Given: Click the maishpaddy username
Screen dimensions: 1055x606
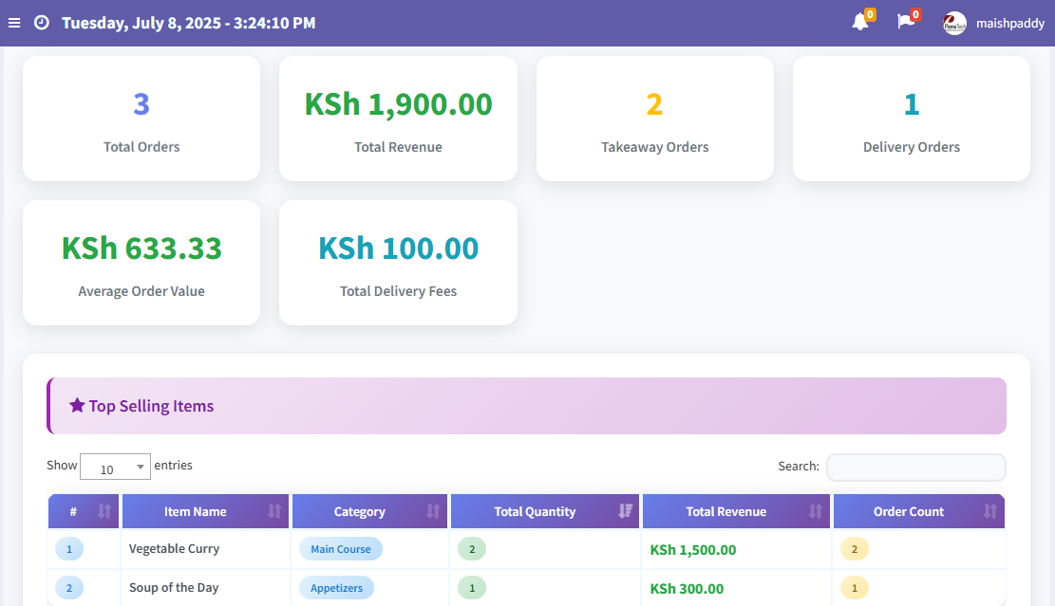Looking at the screenshot, I should coord(1009,21).
